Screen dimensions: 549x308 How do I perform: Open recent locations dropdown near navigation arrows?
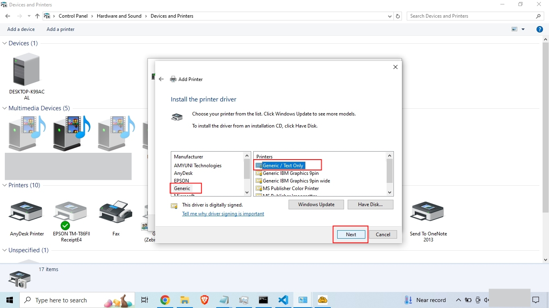pyautogui.click(x=29, y=16)
